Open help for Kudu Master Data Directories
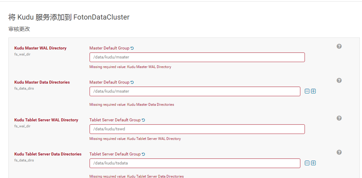Screen dimensions: 362x178 tap(339, 80)
